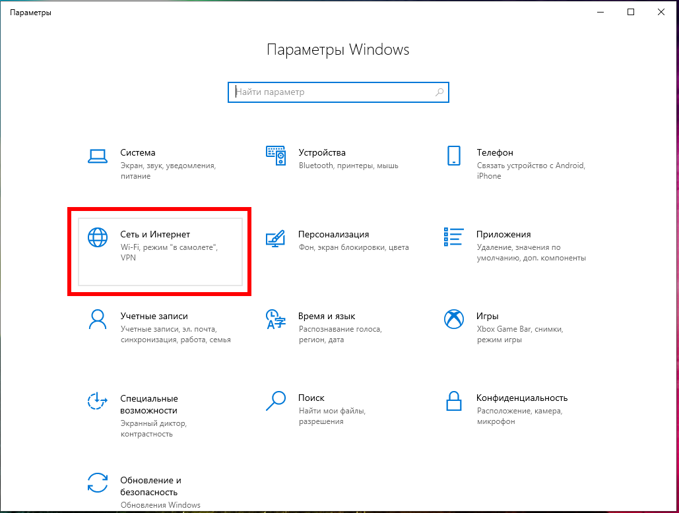Viewport: 679px width, 513px height.
Task: Click the Телефон phone icon
Action: pyautogui.click(x=454, y=156)
